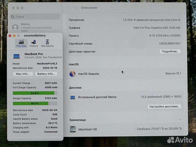Click the Macintosh HD drive icon
The width and height of the screenshot is (196, 147).
click(x=73, y=129)
